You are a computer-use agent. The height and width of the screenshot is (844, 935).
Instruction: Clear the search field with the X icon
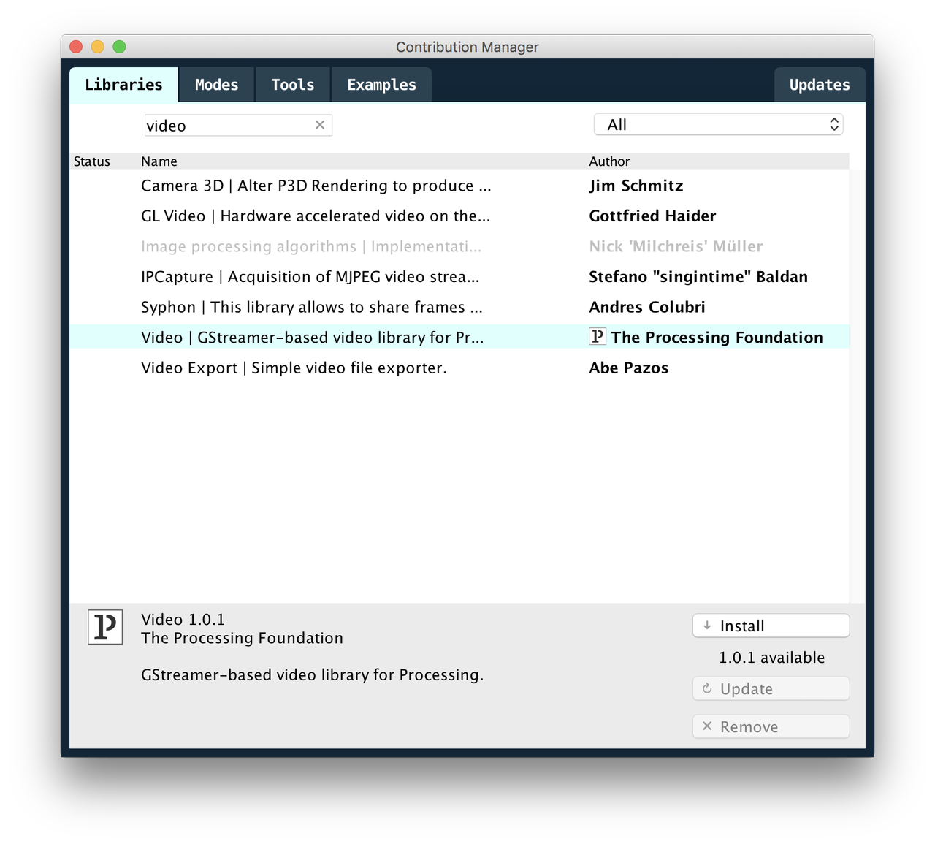tap(320, 125)
